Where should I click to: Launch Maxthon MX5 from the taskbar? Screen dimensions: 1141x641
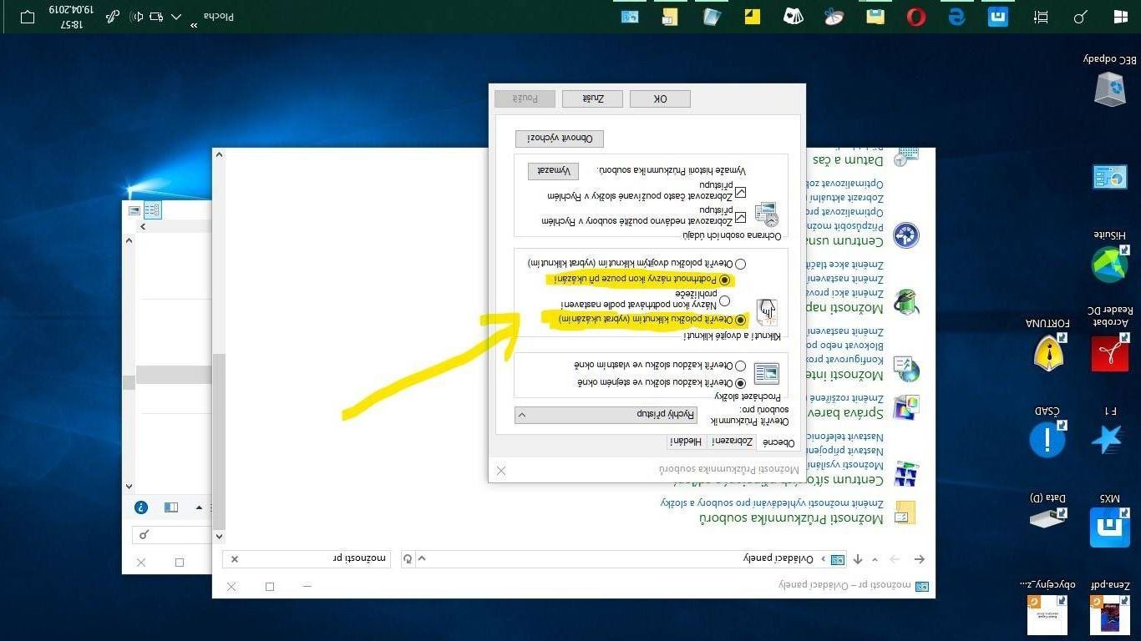[x=998, y=16]
